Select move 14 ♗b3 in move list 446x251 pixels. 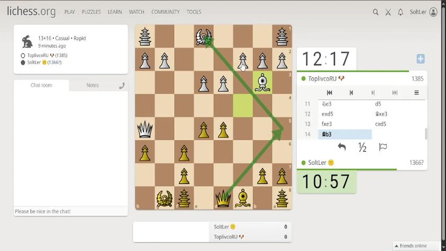pyautogui.click(x=345, y=134)
